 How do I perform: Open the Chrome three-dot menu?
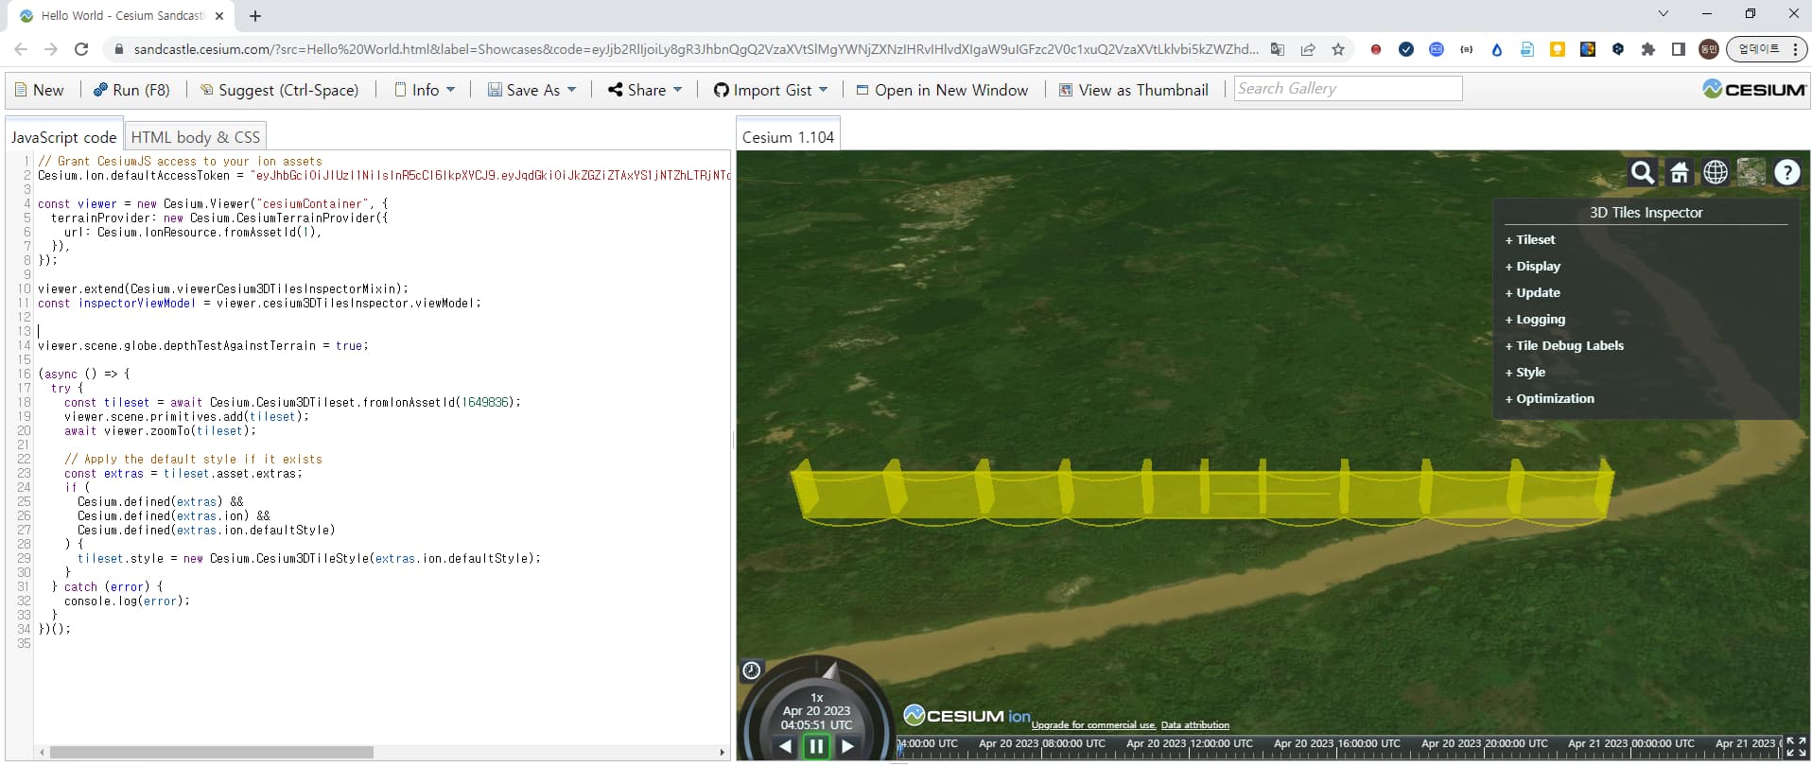pyautogui.click(x=1795, y=49)
